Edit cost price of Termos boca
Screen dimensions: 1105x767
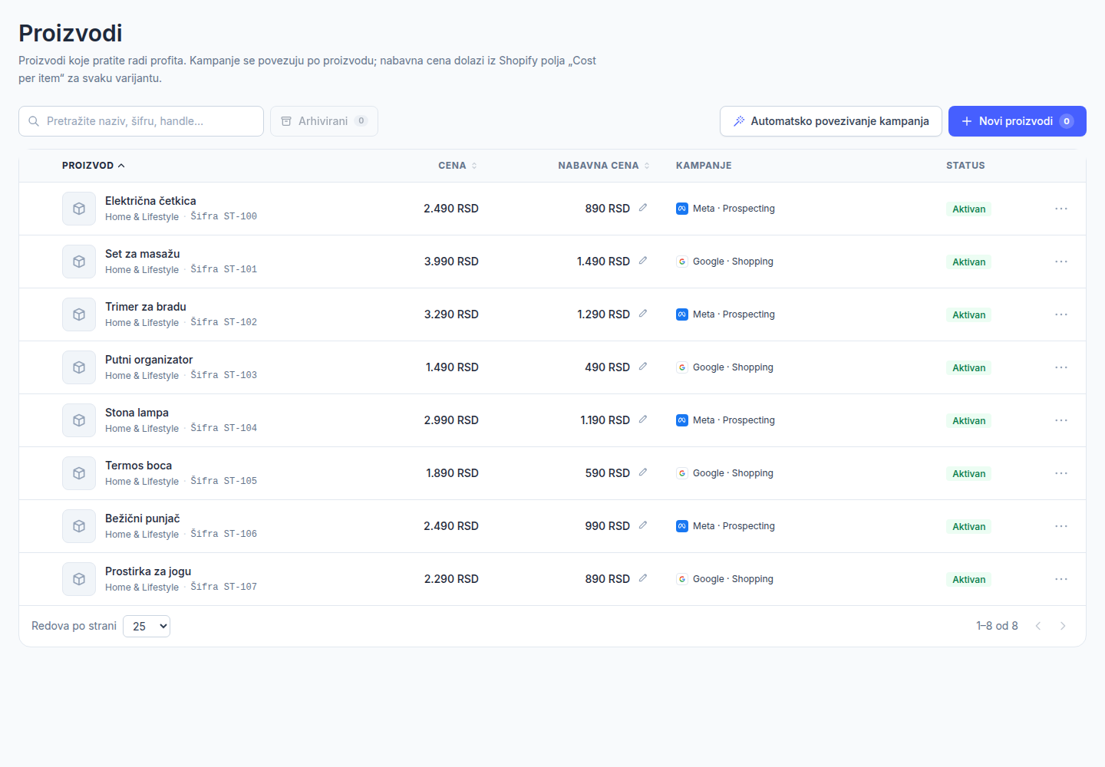[643, 472]
